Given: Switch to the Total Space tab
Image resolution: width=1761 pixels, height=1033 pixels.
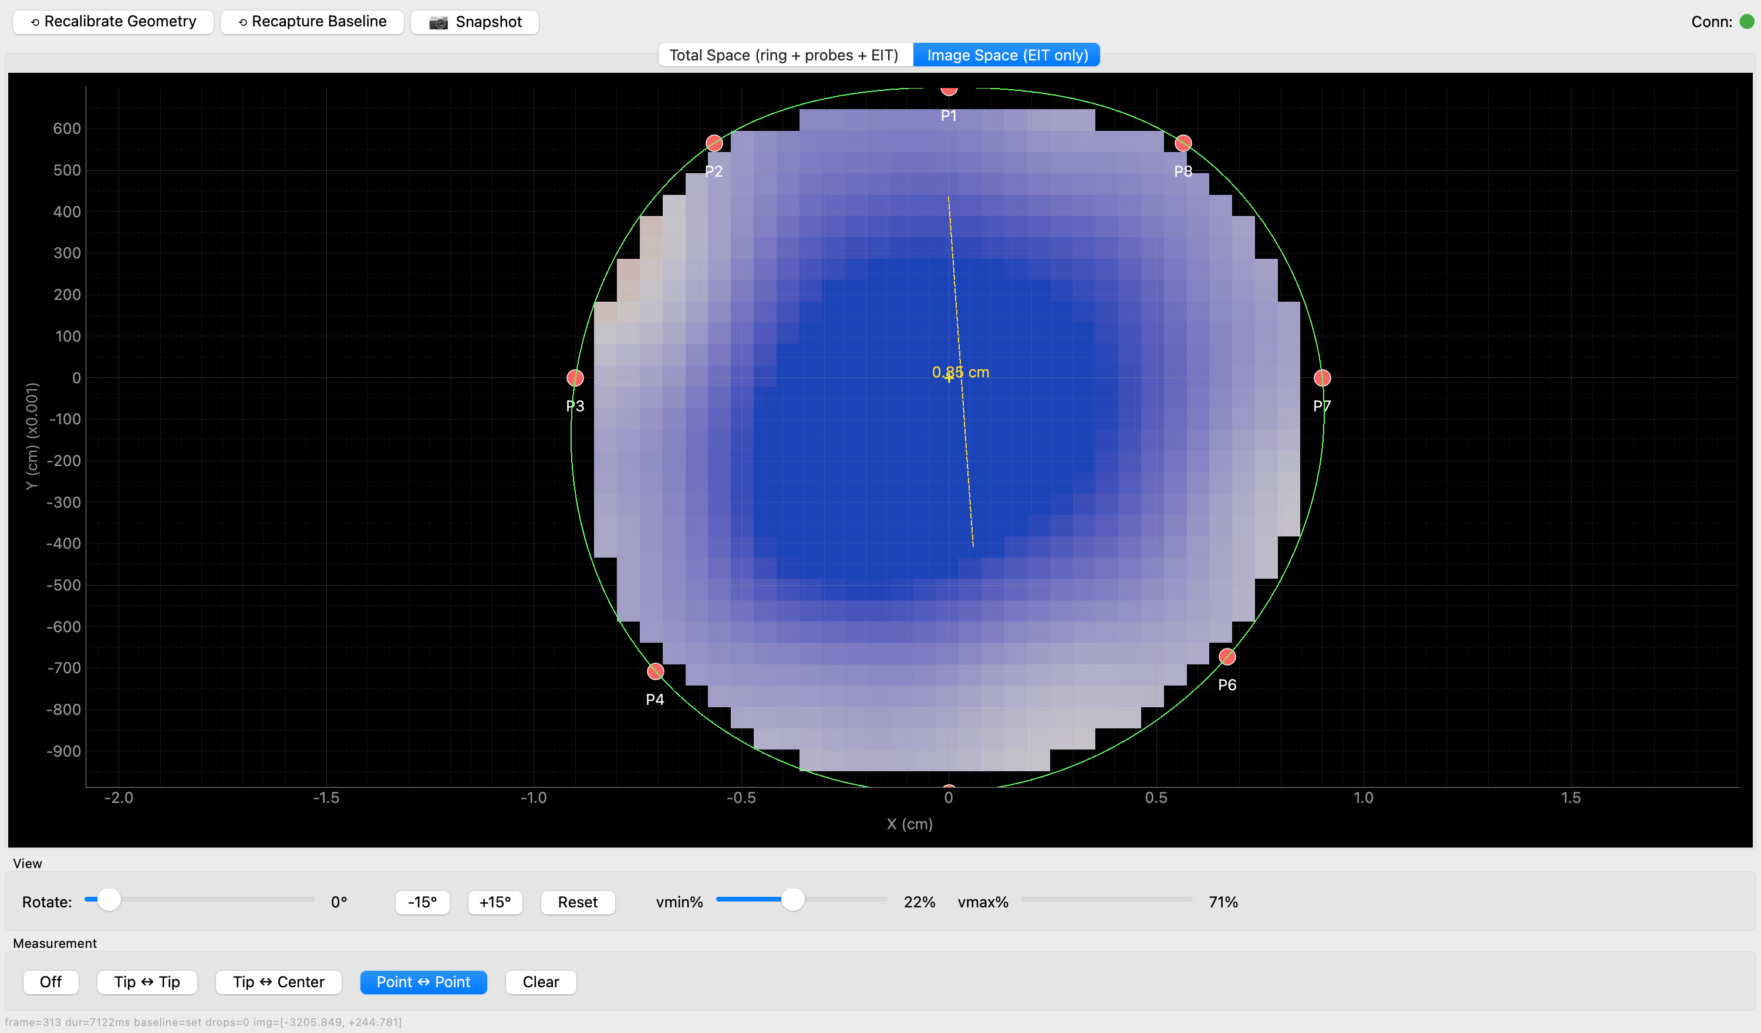Looking at the screenshot, I should [785, 55].
